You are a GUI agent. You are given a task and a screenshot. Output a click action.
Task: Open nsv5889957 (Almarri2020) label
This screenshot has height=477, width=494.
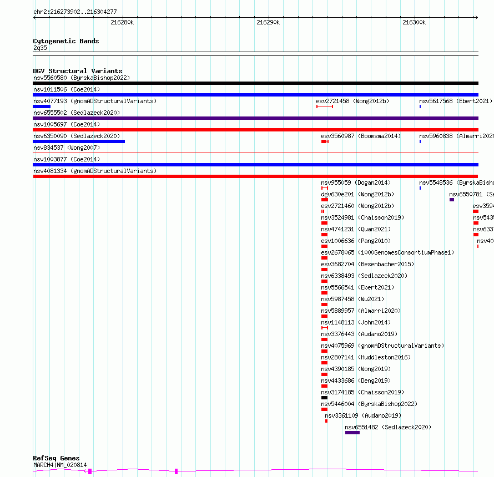361,311
